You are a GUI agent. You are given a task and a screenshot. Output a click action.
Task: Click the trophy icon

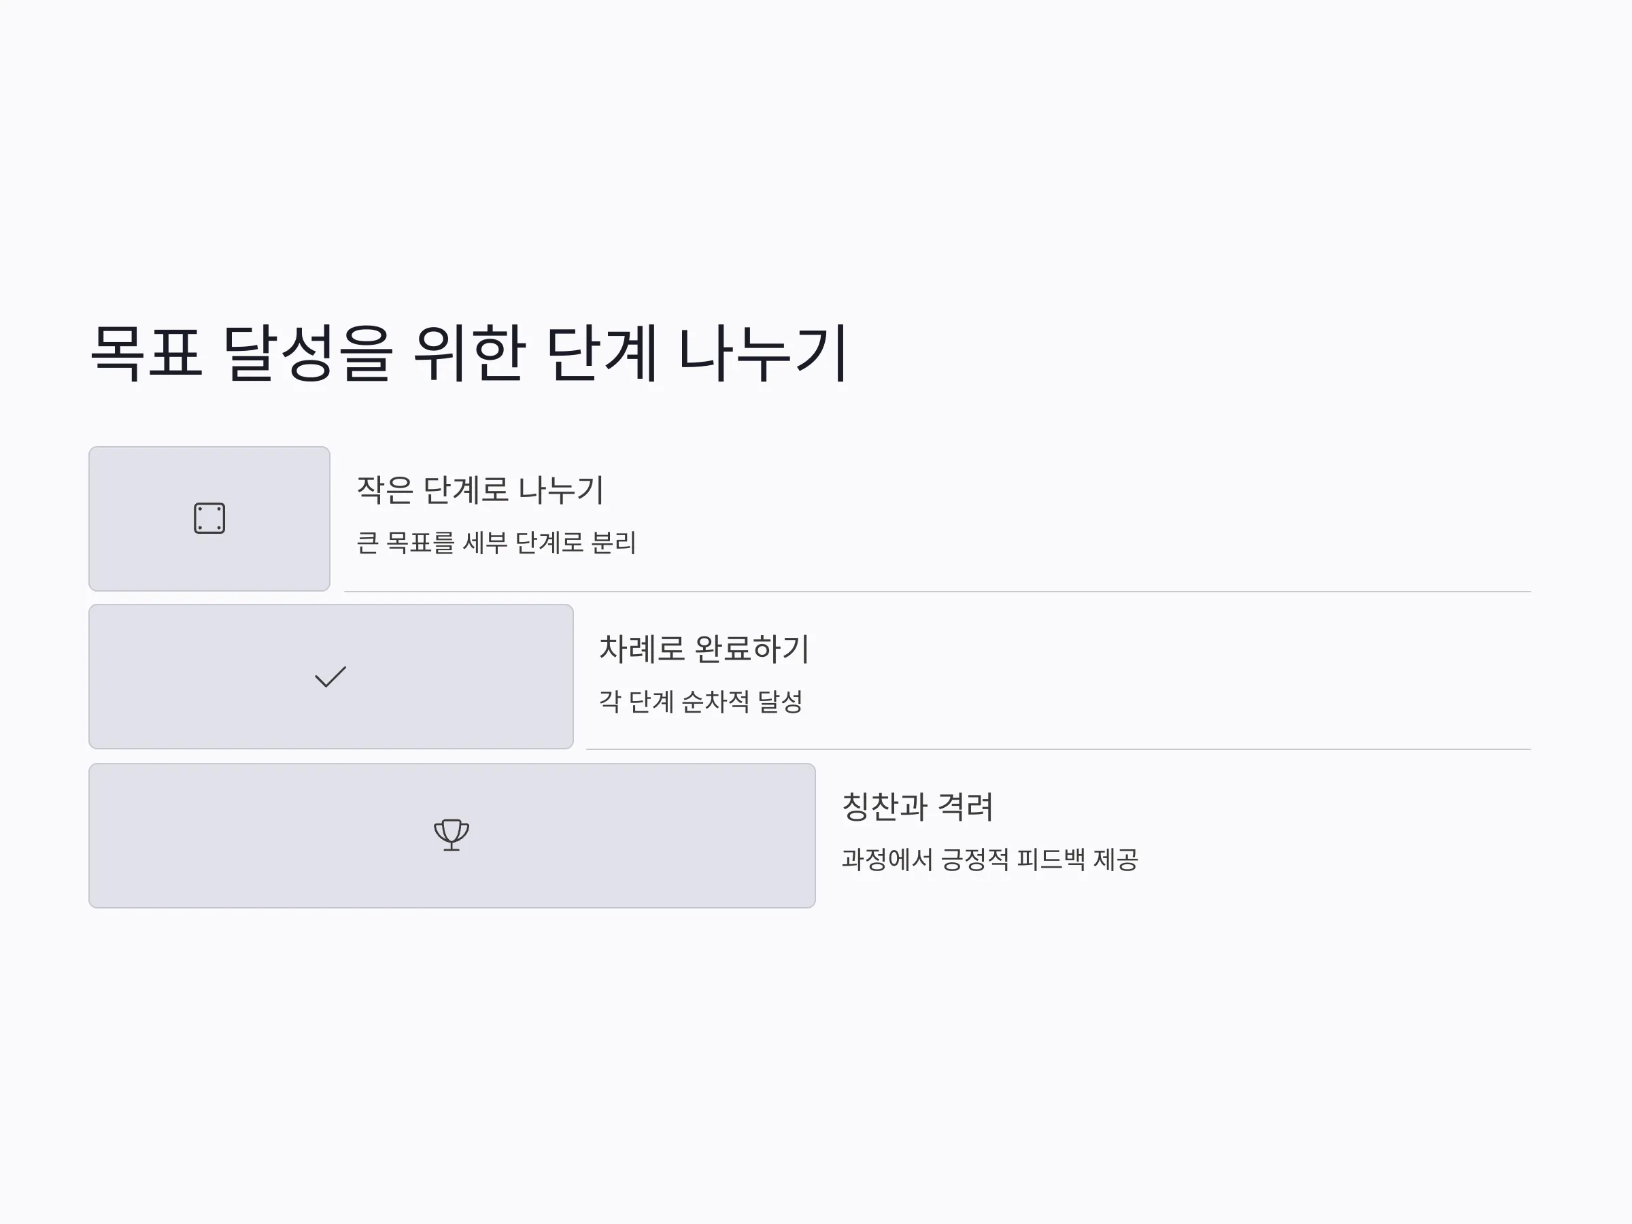pos(452,835)
